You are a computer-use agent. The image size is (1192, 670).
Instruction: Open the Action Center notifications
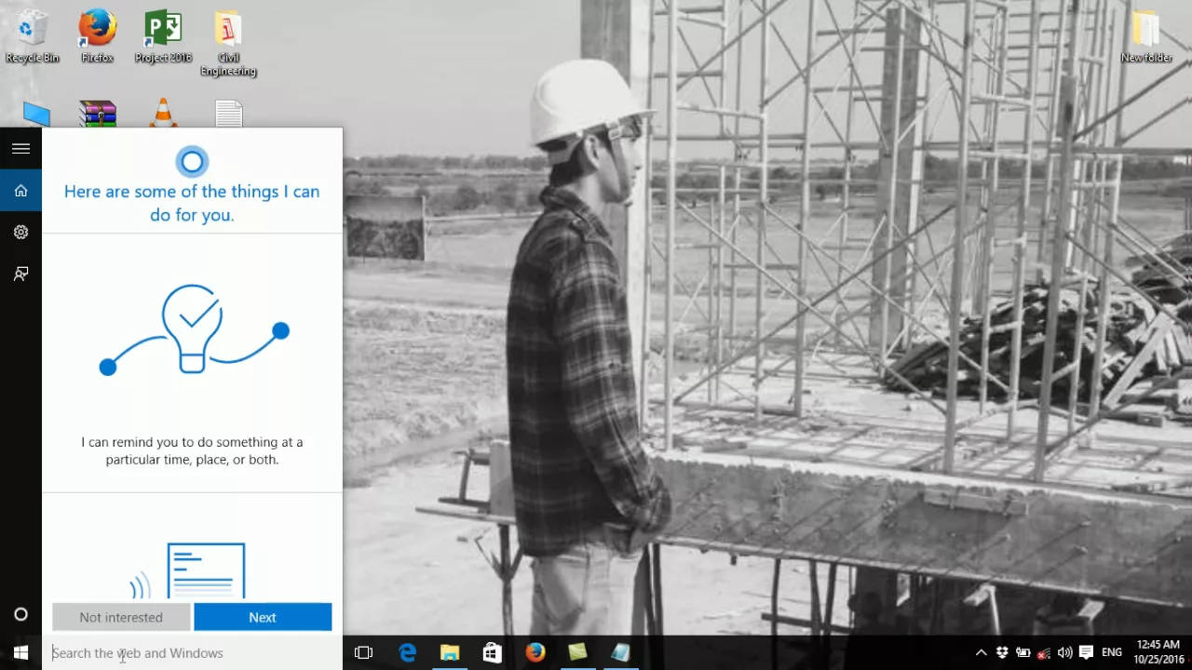pyautogui.click(x=1086, y=653)
